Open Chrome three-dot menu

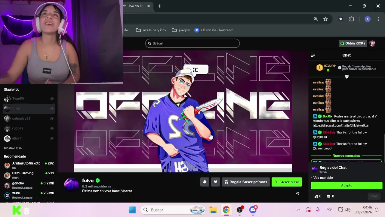point(378,19)
